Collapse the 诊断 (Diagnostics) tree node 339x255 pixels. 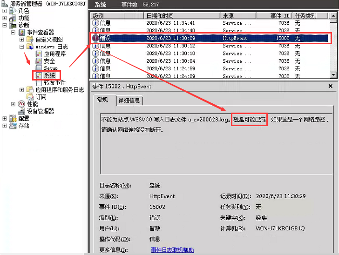pos(5,25)
